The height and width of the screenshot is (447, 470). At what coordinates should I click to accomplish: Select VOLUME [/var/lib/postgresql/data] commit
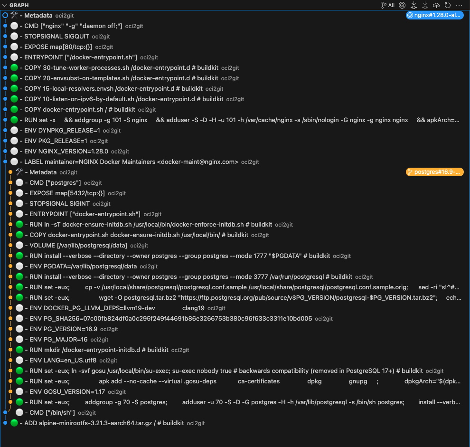click(x=235, y=246)
